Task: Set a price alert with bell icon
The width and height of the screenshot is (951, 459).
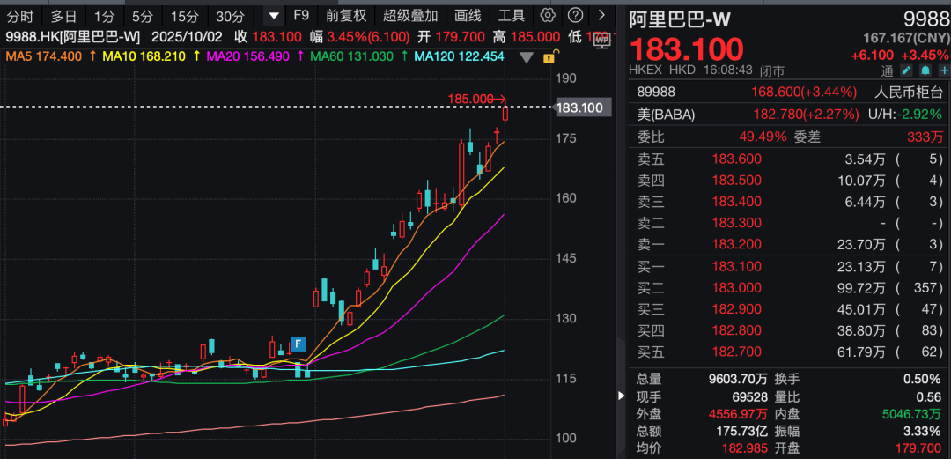Action: (x=925, y=70)
